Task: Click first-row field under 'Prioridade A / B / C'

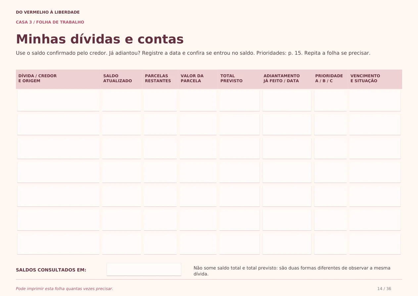Action: [x=330, y=101]
